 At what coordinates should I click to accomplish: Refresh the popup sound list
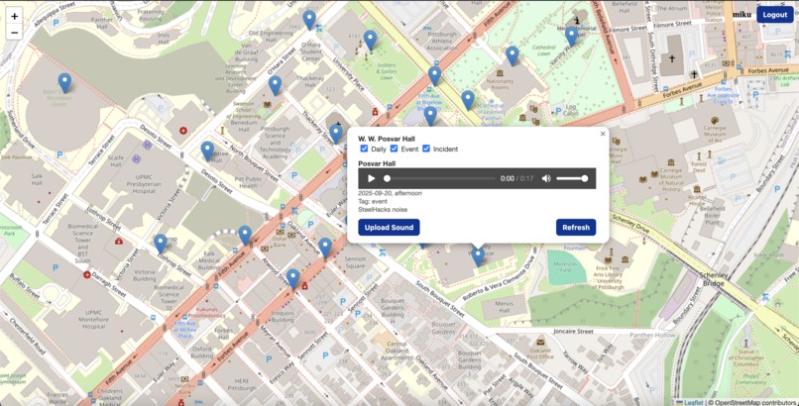pos(576,228)
